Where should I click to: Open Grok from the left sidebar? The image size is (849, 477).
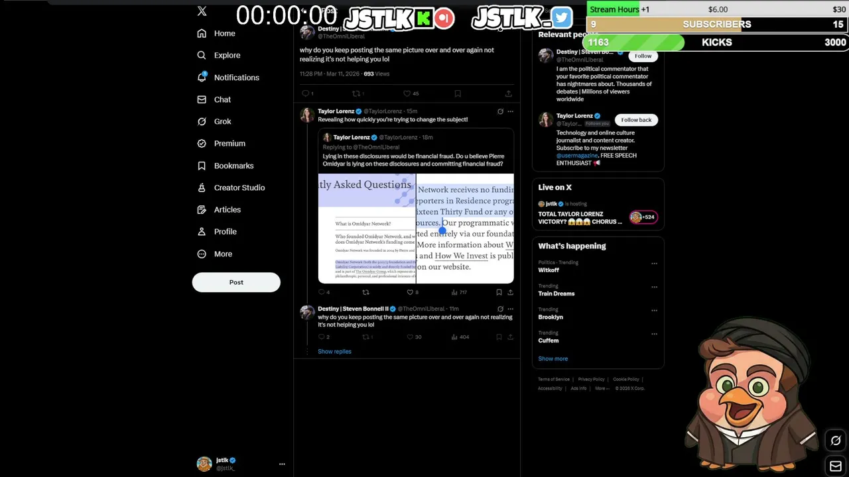(214, 121)
